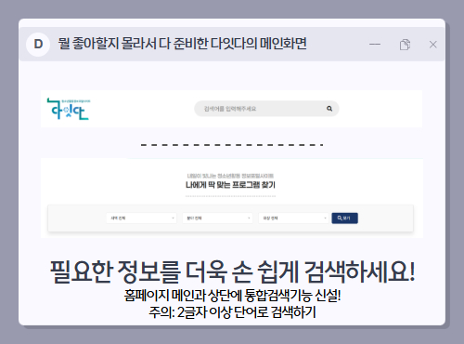464x344 pixels.
Task: Click the overlapping-pages icon in the title bar
Action: (405, 45)
